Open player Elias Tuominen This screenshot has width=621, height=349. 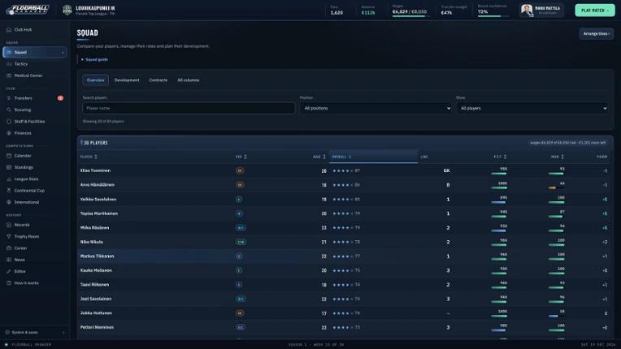[95, 170]
